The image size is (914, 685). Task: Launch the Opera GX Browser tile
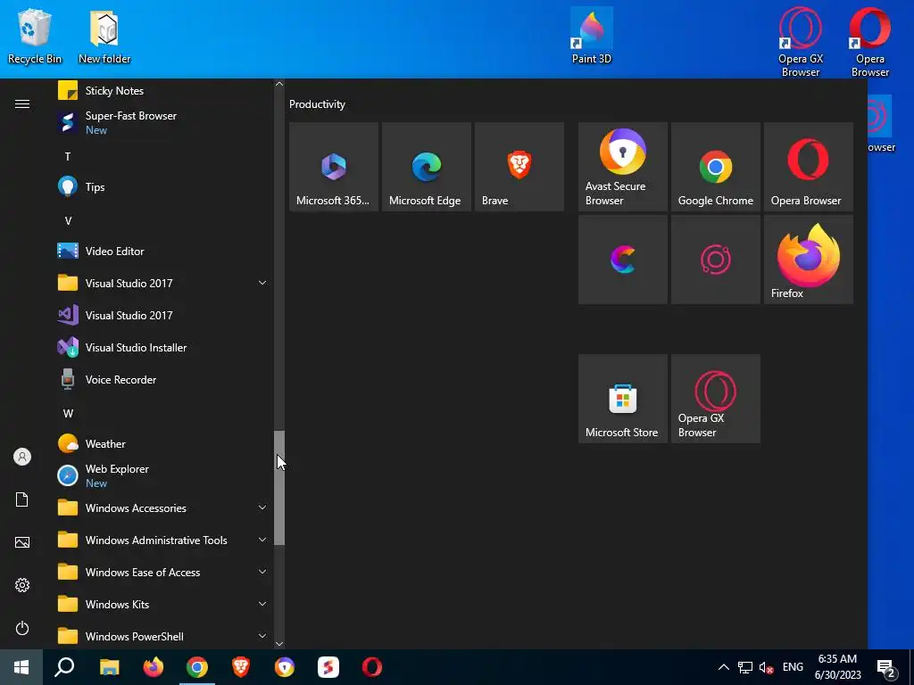point(716,399)
